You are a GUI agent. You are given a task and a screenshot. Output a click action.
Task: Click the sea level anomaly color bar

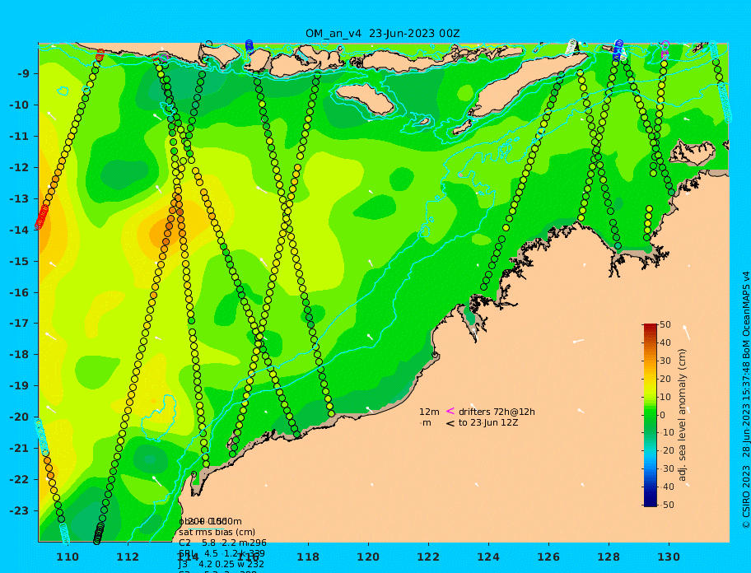650,415
